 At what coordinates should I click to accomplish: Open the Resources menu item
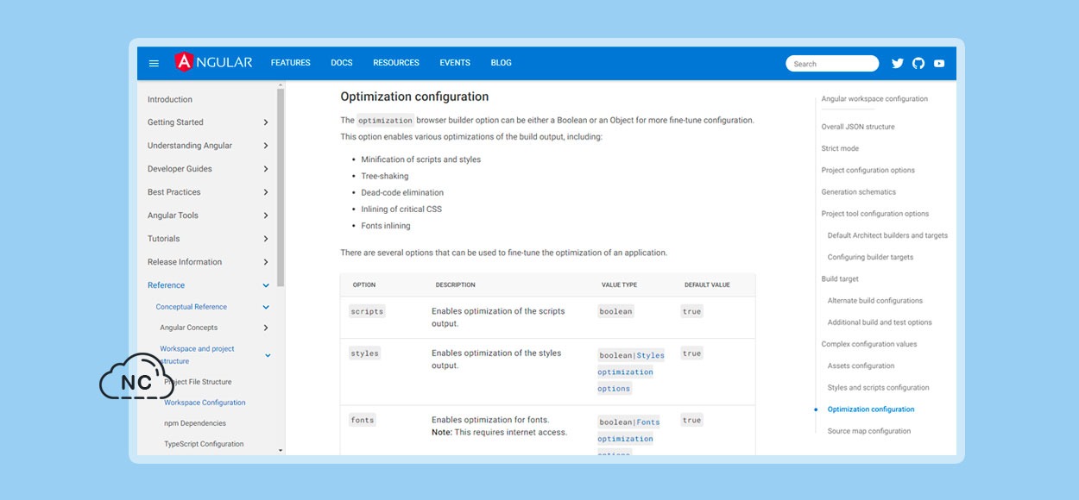(x=396, y=63)
